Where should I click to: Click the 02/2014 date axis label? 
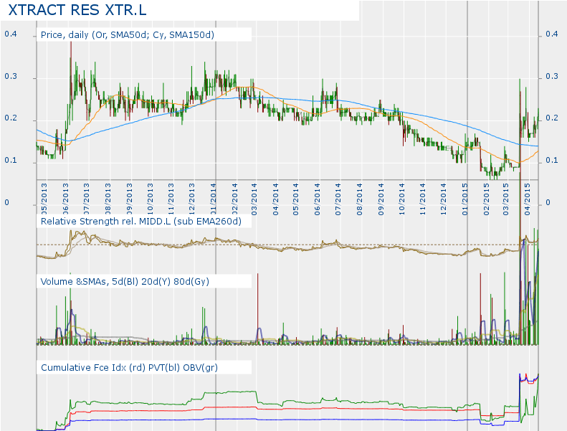(x=234, y=199)
